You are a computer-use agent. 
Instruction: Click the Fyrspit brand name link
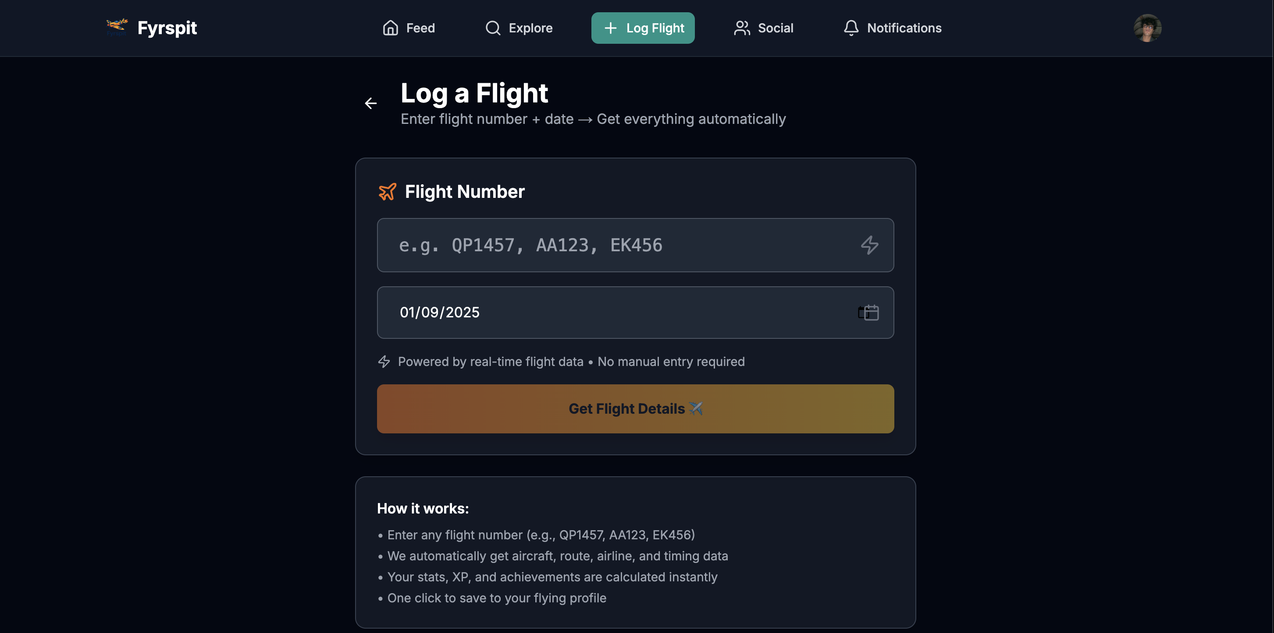[167, 28]
